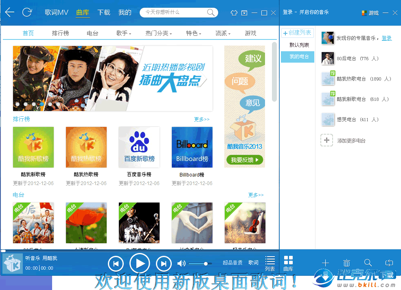Open 想哭电台 (411 人) station
401x290 pixels.
pos(351,120)
